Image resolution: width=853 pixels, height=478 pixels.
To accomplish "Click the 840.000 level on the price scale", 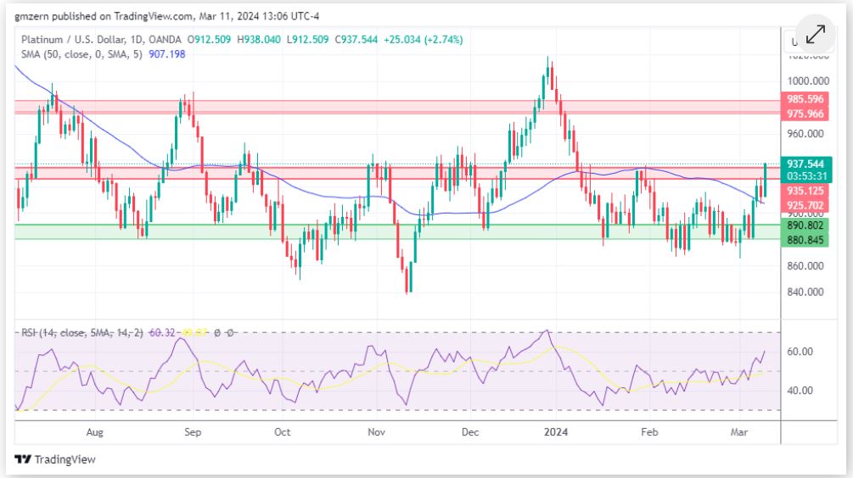I will (x=805, y=292).
